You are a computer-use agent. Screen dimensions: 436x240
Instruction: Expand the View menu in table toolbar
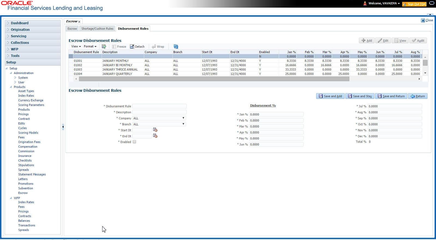click(x=76, y=47)
